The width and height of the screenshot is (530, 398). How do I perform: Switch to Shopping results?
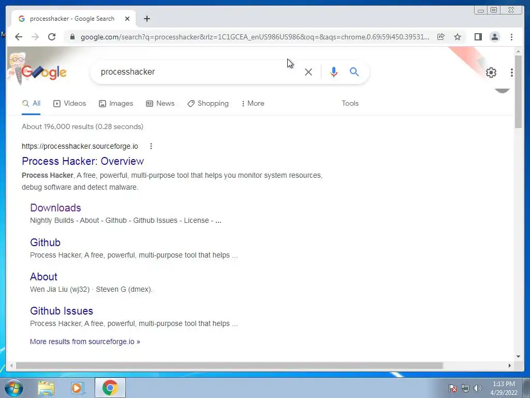pyautogui.click(x=208, y=104)
